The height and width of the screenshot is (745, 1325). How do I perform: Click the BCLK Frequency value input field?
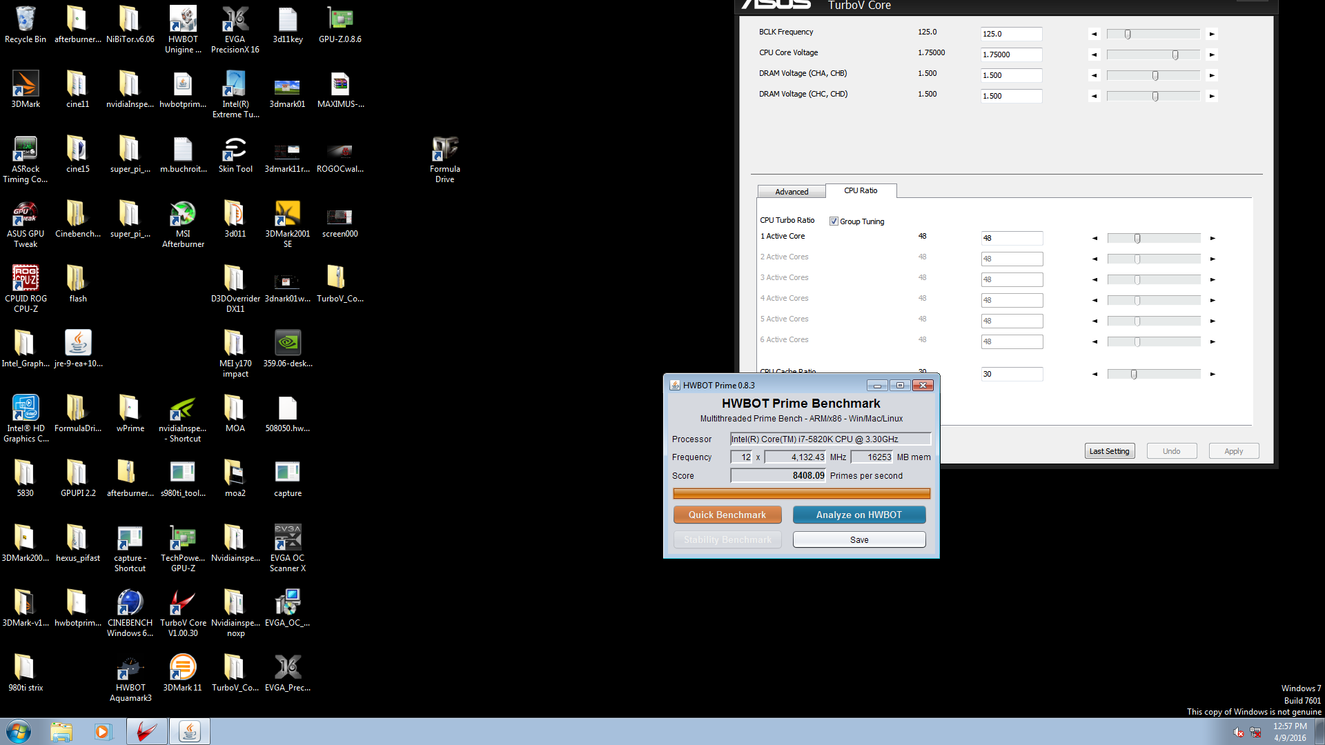pos(1011,34)
